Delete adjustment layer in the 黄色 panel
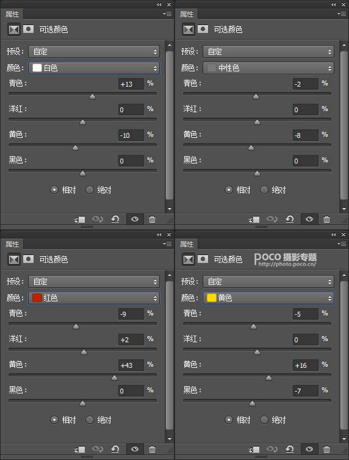 326,449
